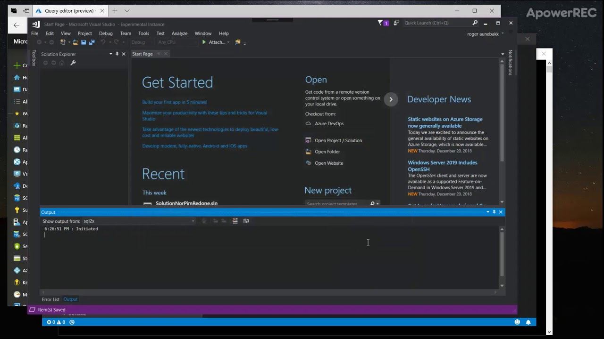Open the Toolbox side tab
604x339 pixels.
click(x=34, y=58)
